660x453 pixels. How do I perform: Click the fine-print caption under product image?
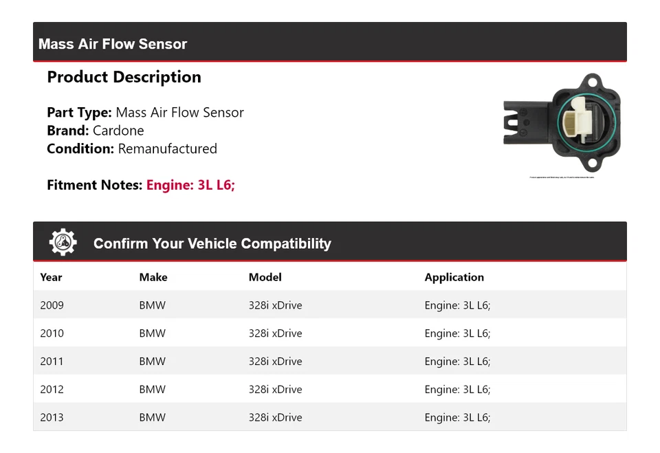[562, 177]
